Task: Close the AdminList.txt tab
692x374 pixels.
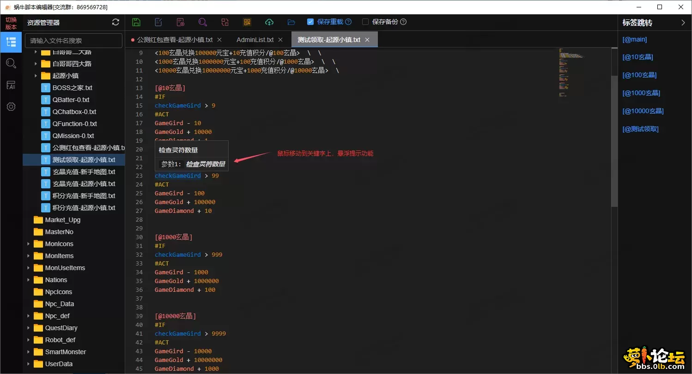Action: (280, 40)
